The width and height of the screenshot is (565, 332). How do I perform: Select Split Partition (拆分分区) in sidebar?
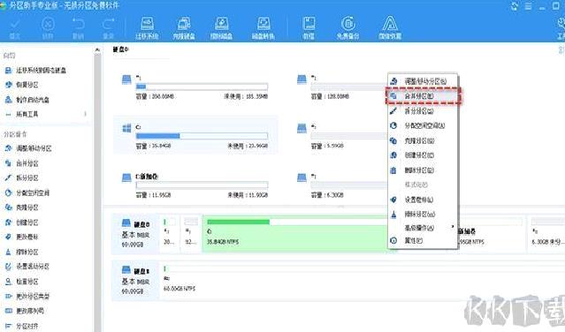(x=21, y=177)
